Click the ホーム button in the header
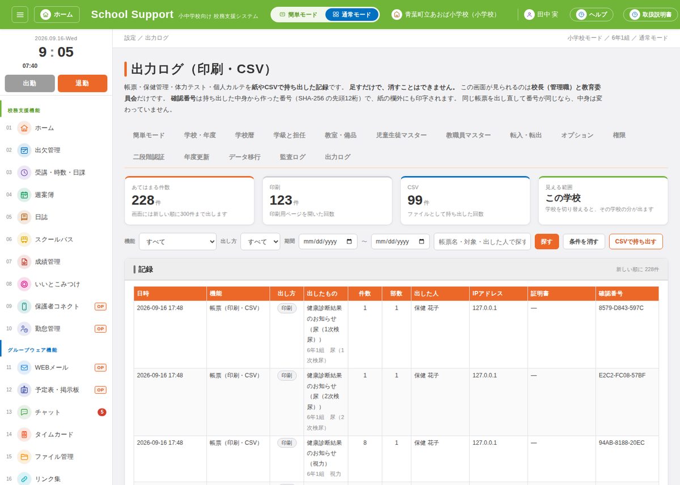680x485 pixels. [57, 15]
